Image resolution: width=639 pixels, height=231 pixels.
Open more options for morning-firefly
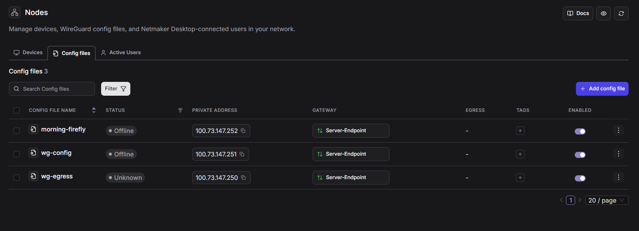pos(618,131)
